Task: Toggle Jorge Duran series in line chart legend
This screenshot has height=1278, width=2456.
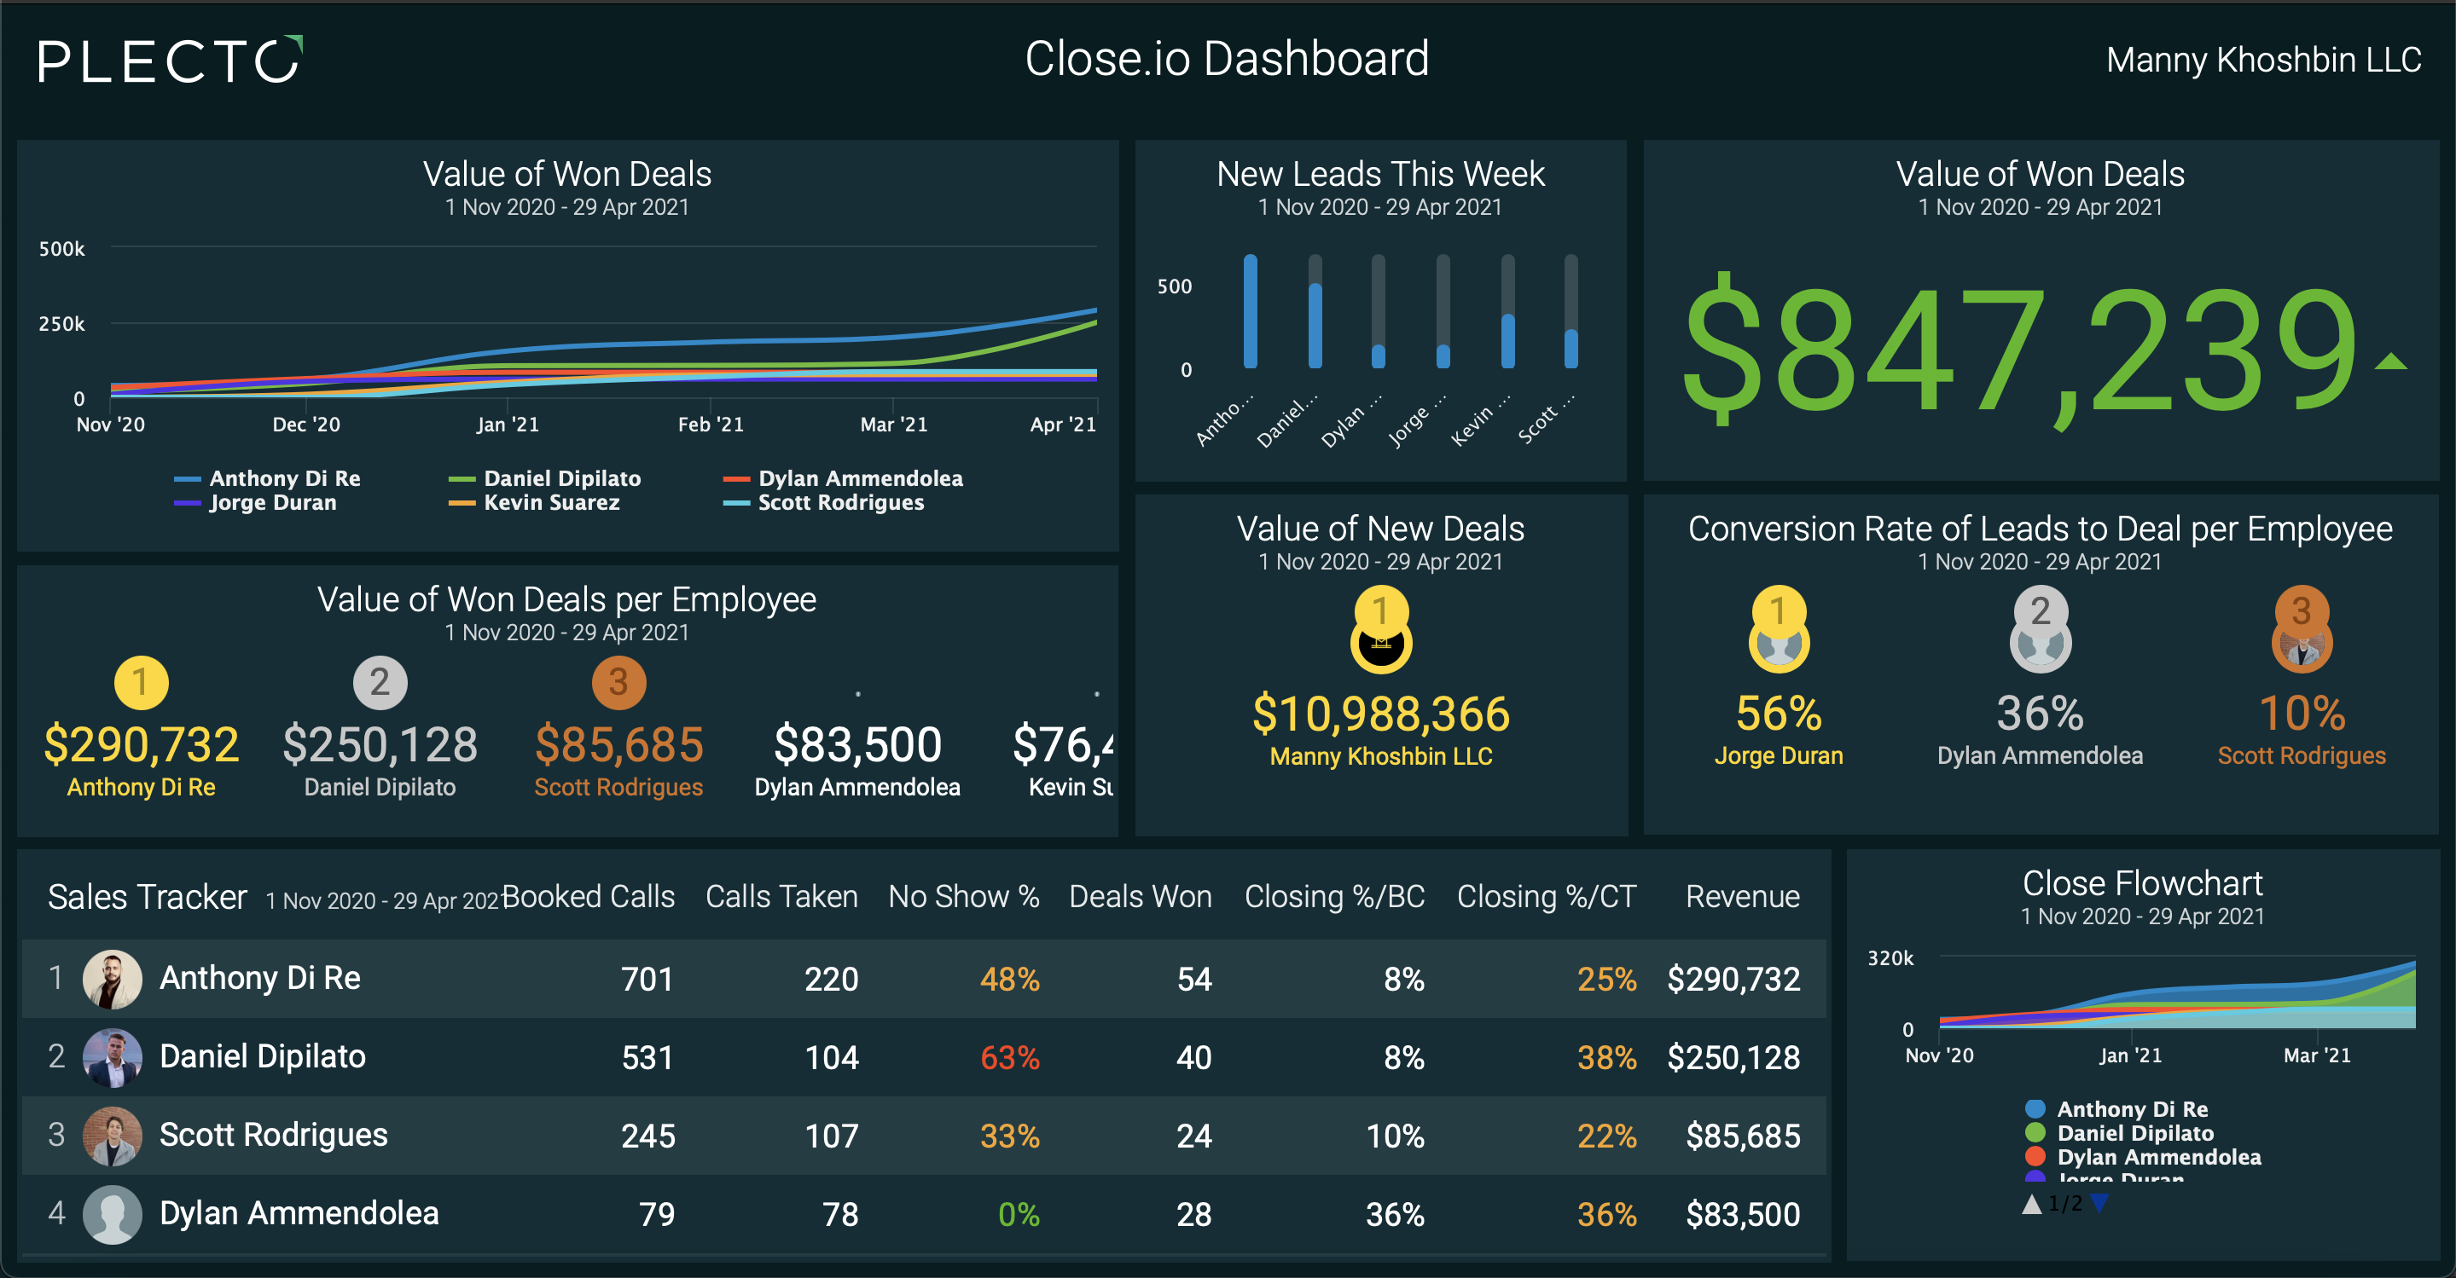Action: pos(256,502)
